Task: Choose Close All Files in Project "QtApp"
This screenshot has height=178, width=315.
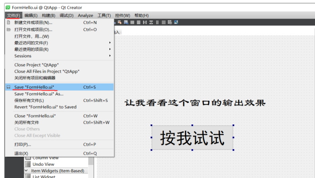Action: [x=60, y=71]
